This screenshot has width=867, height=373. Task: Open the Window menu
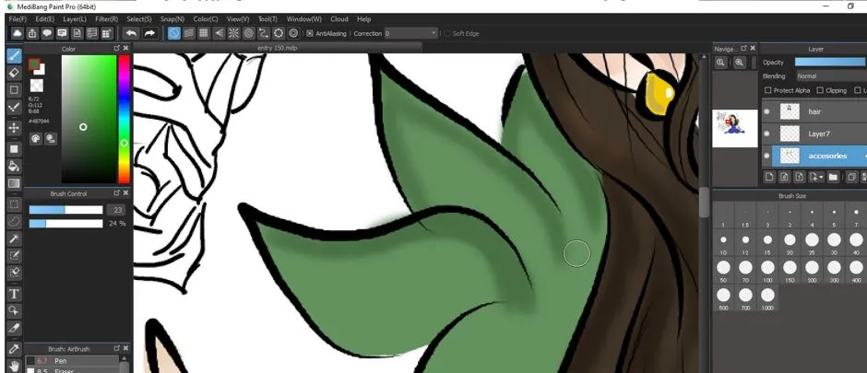tap(303, 18)
